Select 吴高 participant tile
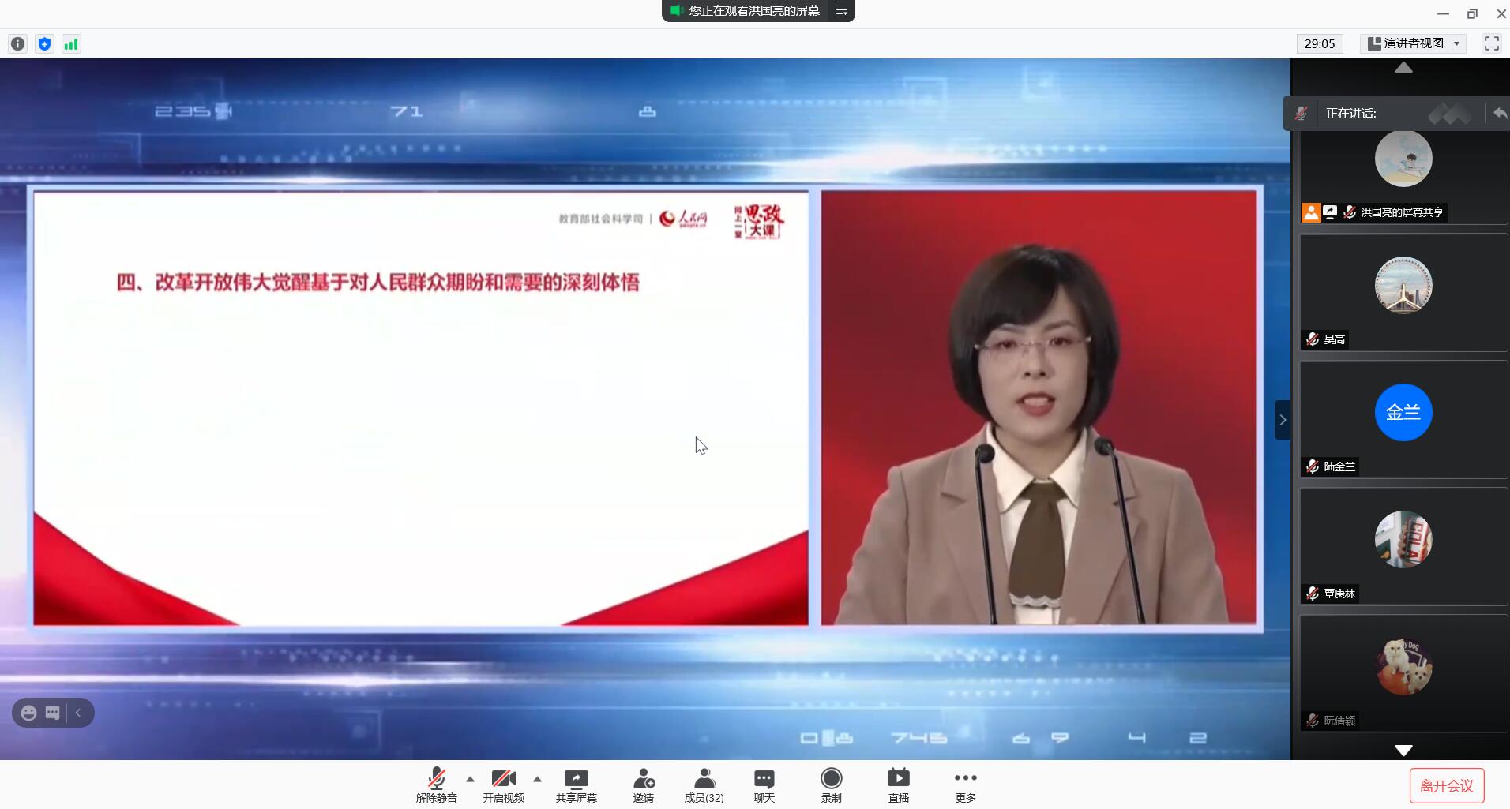Viewport: 1510px width, 809px height. [1403, 292]
